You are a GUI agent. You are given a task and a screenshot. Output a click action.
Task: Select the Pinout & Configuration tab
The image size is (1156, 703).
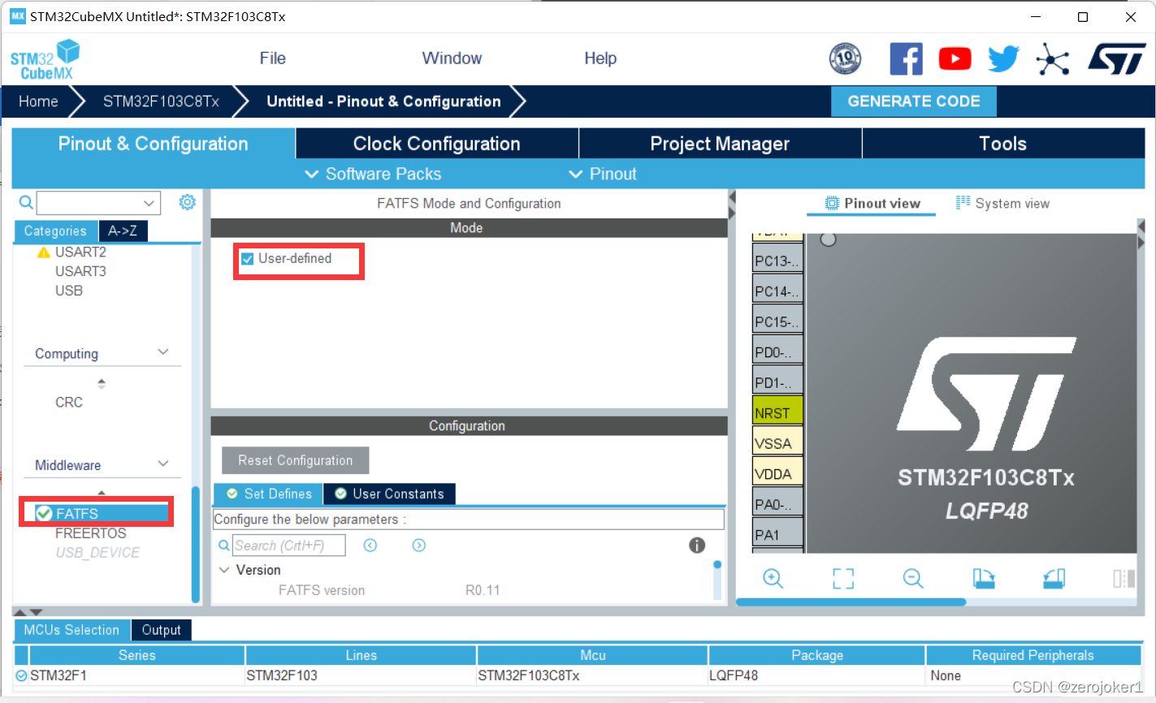[153, 144]
